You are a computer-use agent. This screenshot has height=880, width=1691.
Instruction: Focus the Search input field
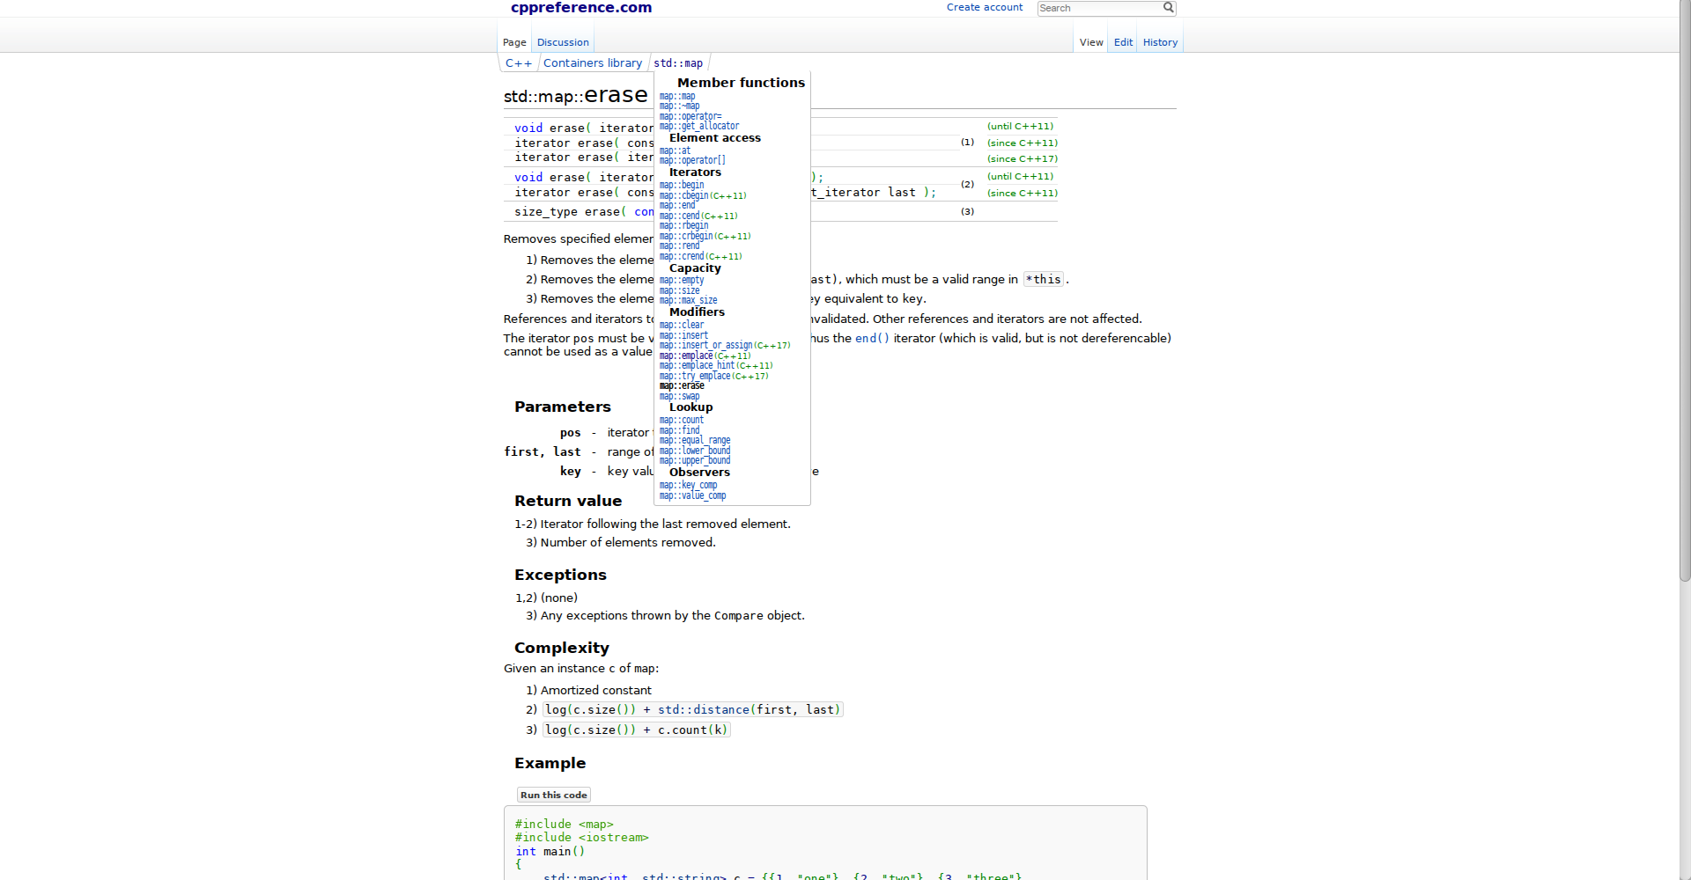[1099, 8]
